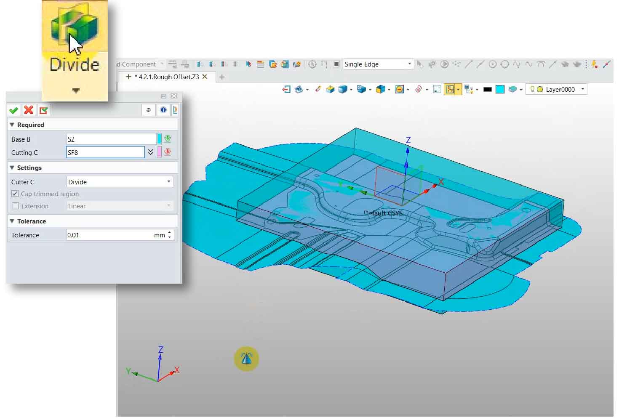The height and width of the screenshot is (420, 627).
Task: Click the cyan color swatch in toolbar
Action: pos(500,89)
